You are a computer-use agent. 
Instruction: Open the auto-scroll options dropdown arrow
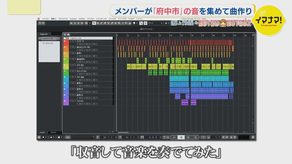coord(90,23)
